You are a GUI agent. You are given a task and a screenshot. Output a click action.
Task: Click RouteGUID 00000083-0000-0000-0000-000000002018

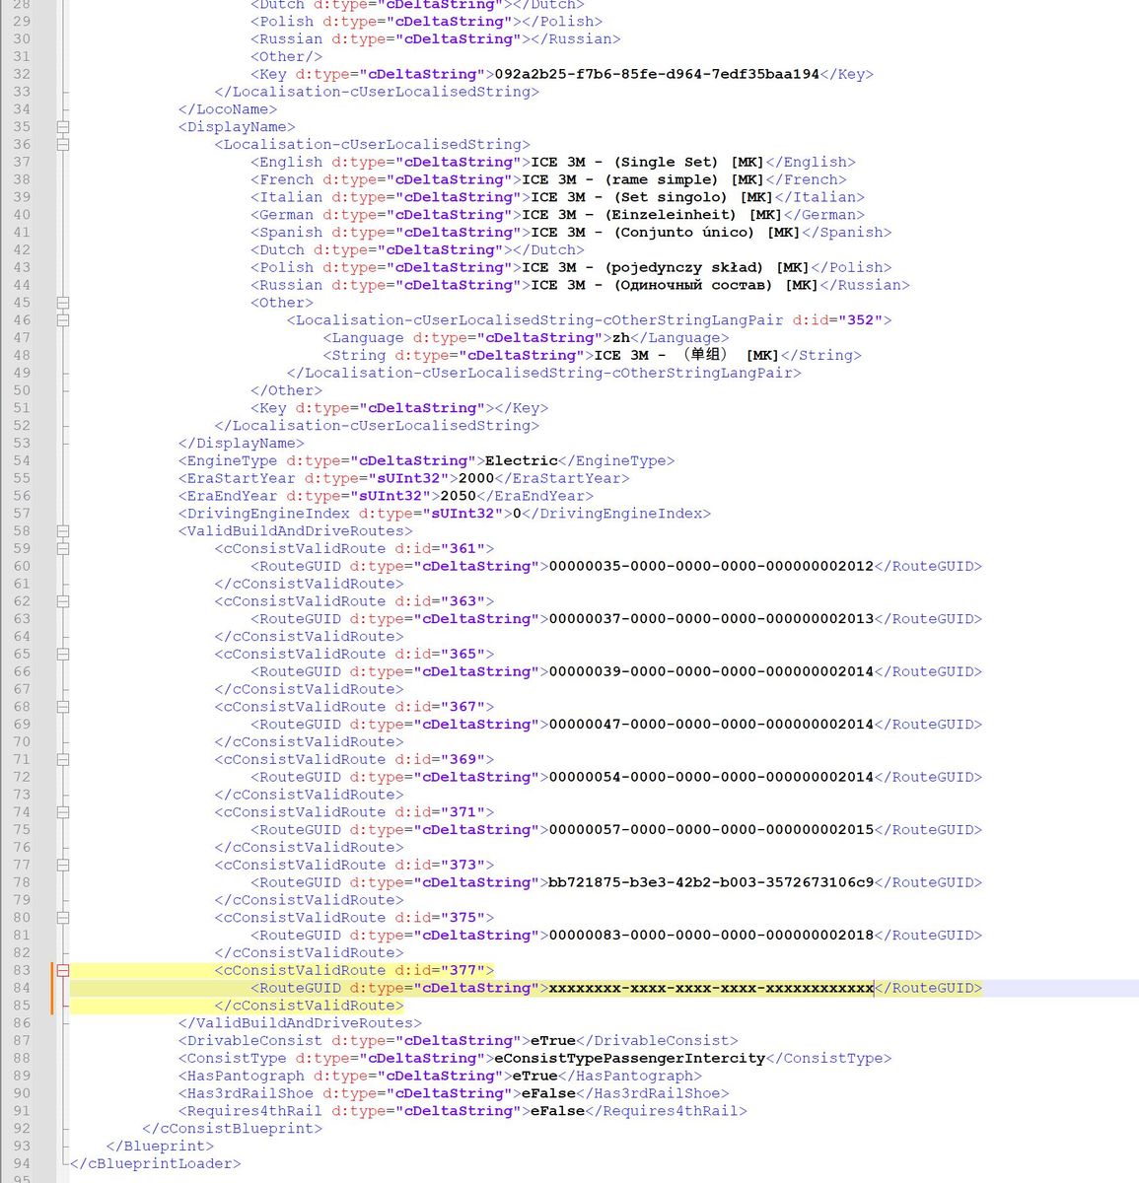tap(711, 936)
